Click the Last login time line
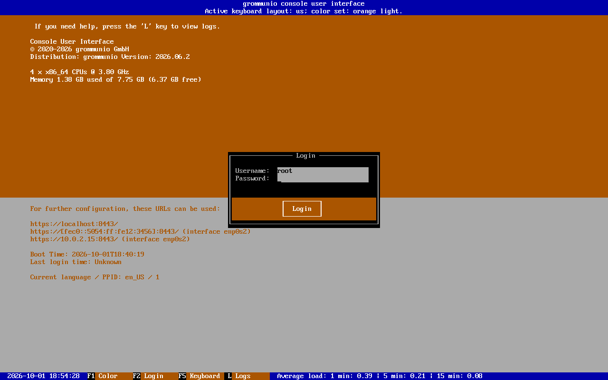This screenshot has width=608, height=380. (76, 262)
